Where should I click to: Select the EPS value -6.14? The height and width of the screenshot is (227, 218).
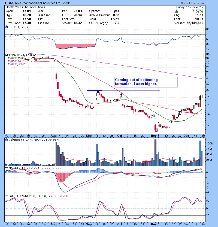point(78,15)
